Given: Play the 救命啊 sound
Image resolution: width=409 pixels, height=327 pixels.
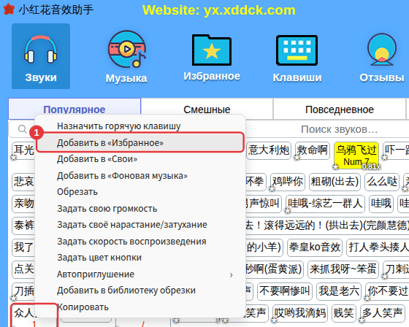Looking at the screenshot, I should tap(313, 150).
